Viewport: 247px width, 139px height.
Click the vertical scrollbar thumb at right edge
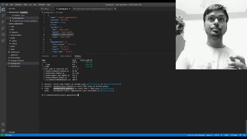pos(246,126)
